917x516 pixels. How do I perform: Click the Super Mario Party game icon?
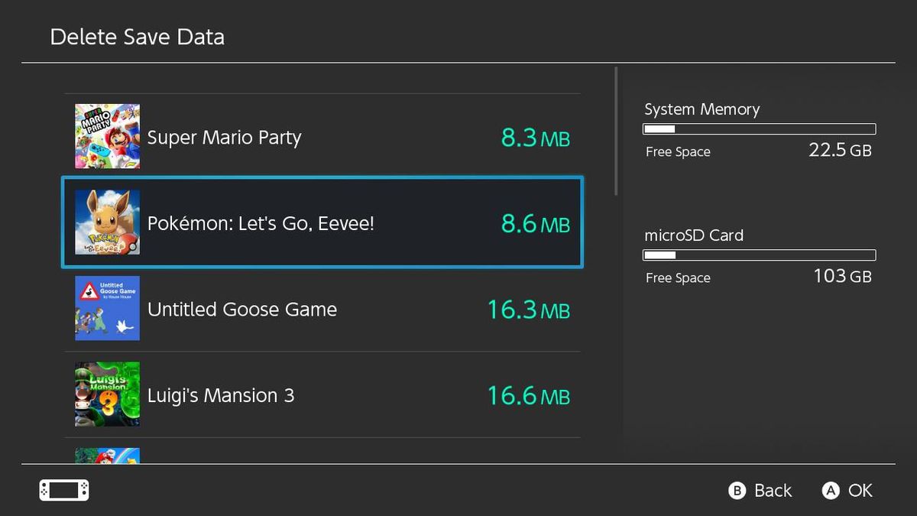click(107, 136)
